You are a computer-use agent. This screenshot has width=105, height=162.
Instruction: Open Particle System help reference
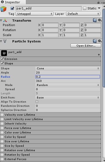[x=95, y=41]
